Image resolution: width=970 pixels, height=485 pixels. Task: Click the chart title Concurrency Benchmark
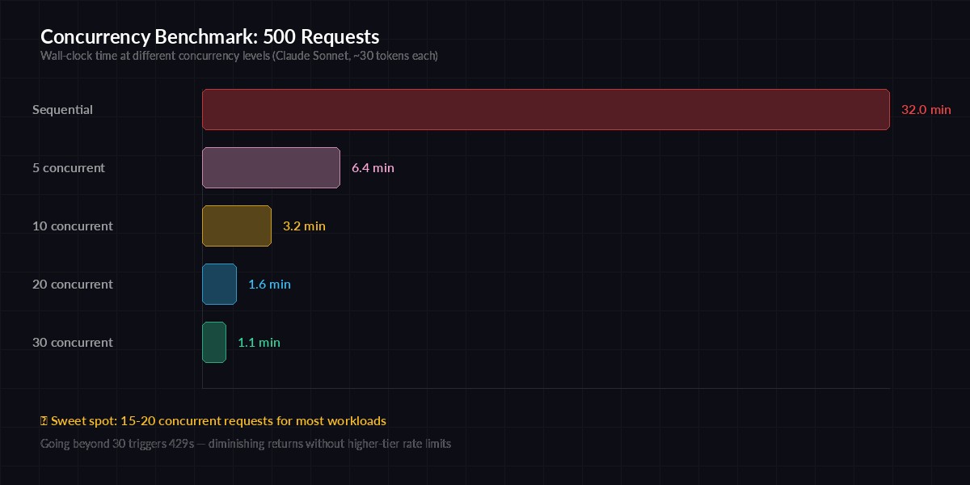pos(210,36)
